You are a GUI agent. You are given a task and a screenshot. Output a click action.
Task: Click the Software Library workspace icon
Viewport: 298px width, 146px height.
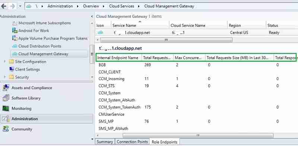click(x=6, y=98)
